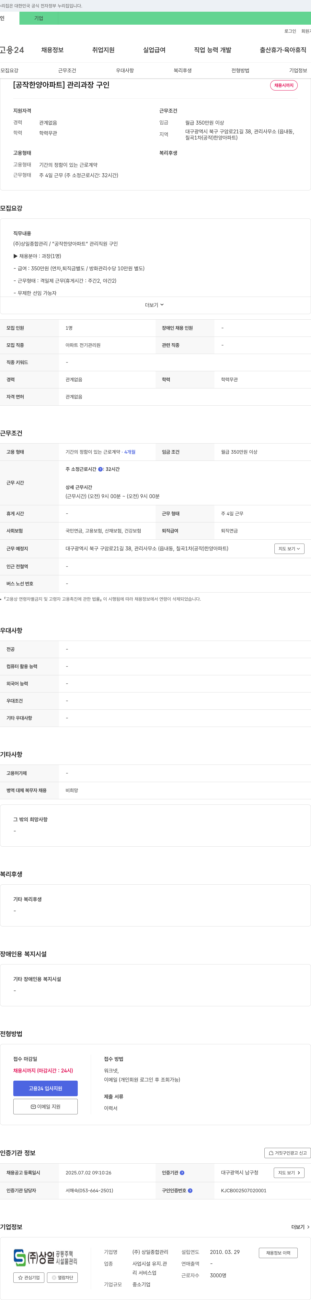Viewport: 311px width, 1300px height.
Task: Click the contact 서해숙(053-664-2501)
Action: (x=89, y=1191)
